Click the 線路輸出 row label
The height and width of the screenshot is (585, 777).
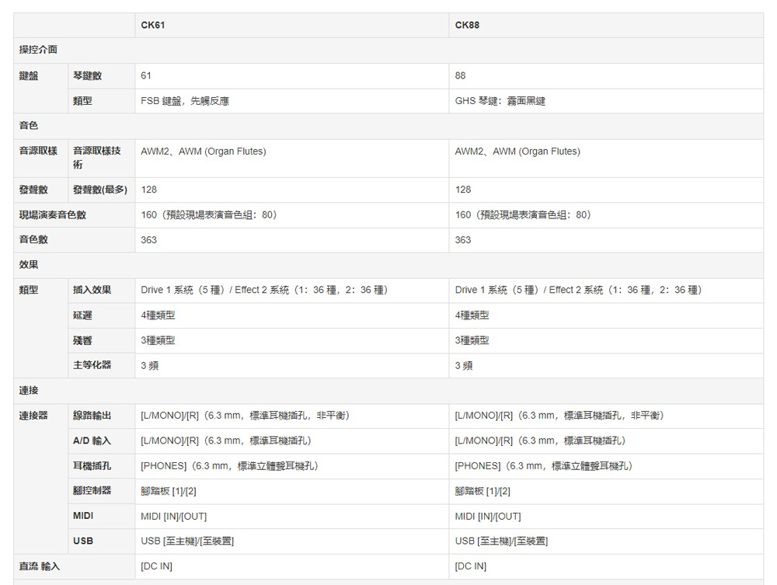(x=92, y=416)
